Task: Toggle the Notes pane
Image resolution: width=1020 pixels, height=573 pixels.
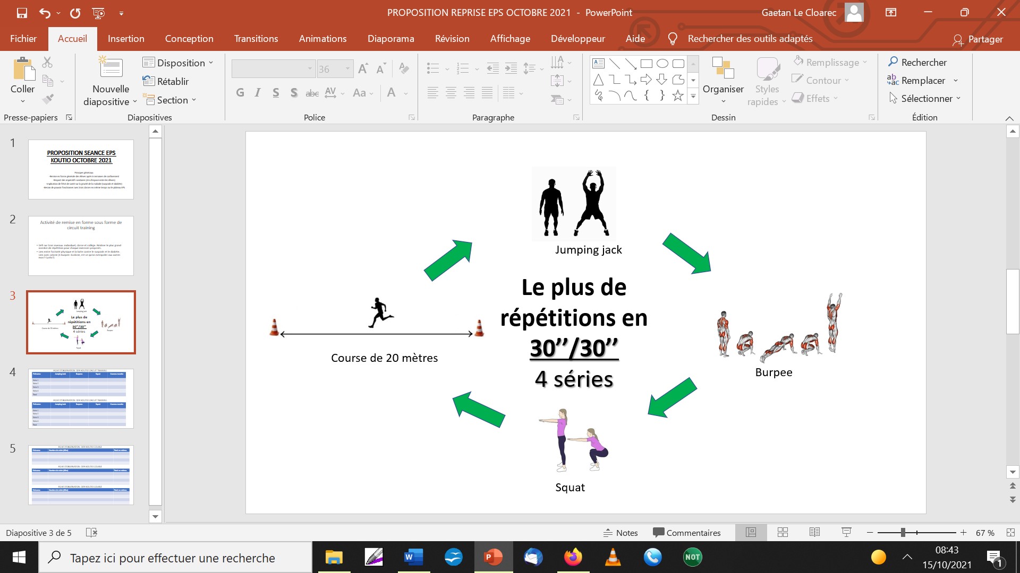Action: pyautogui.click(x=620, y=533)
